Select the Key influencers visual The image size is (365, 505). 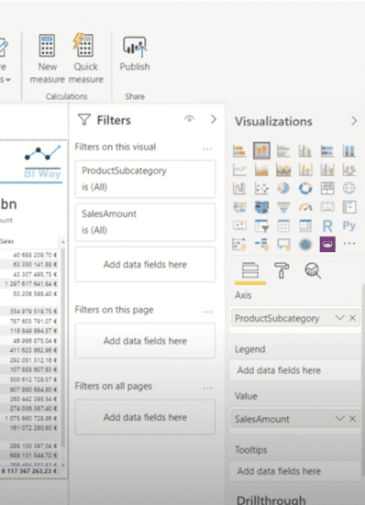(239, 244)
